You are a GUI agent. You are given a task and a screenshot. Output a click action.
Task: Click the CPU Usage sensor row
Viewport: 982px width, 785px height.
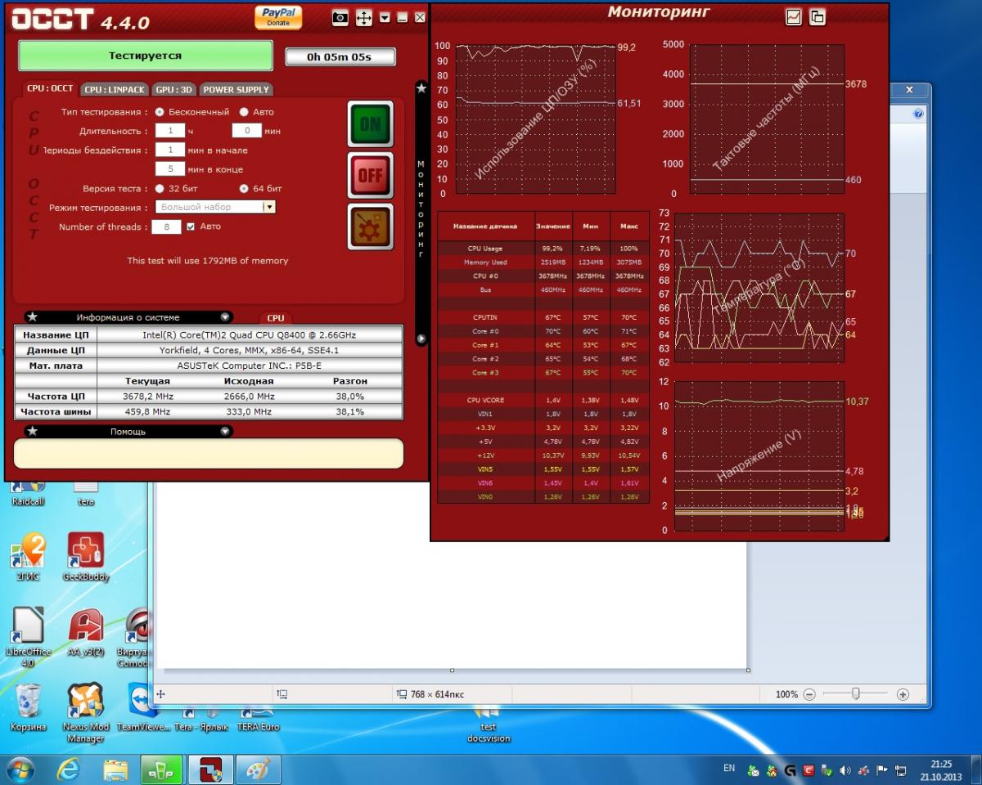point(543,248)
